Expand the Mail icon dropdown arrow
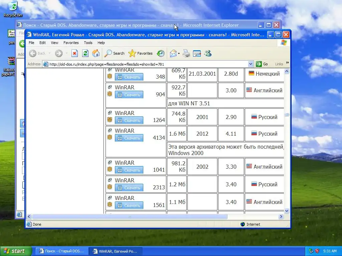 coord(179,54)
